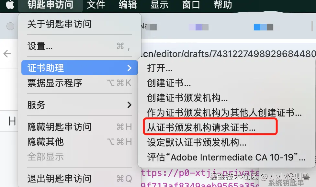
Task: Open the 窗口 menu
Action: [x=191, y=5]
